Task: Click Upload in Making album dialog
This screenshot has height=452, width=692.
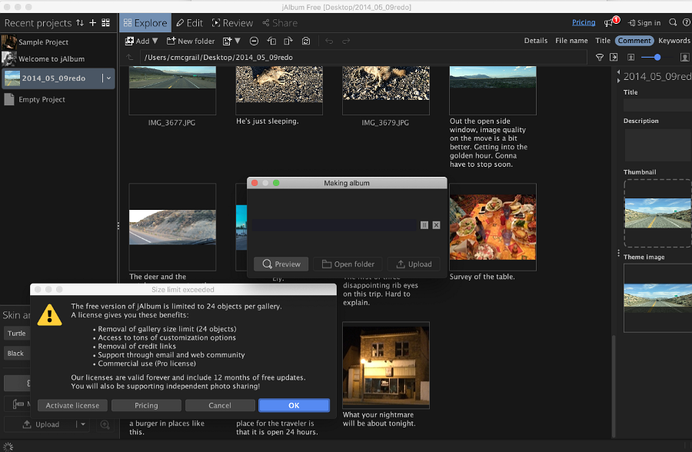Action: 414,264
